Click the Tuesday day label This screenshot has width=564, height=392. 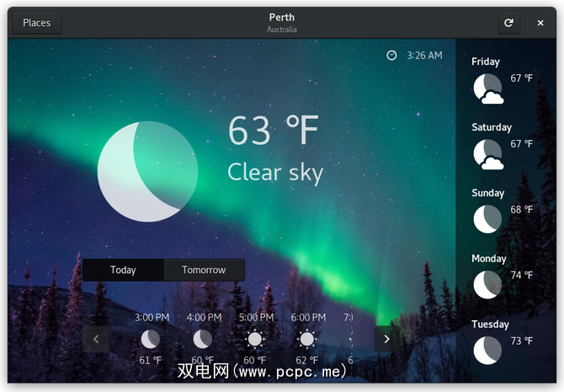click(490, 325)
